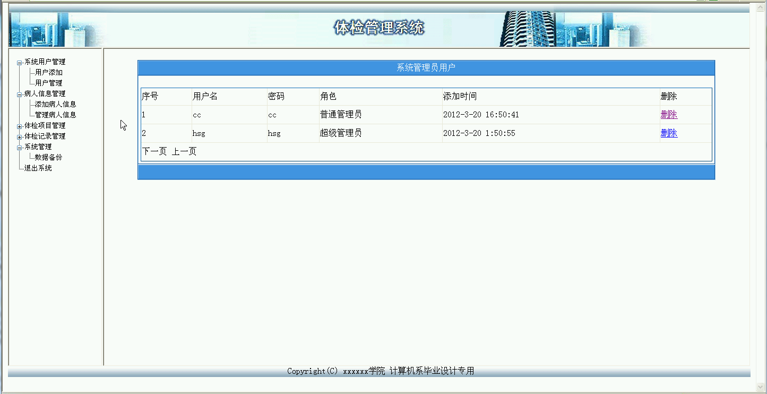This screenshot has height=394, width=767.
Task: Click the 用户名 column header
Action: [205, 97]
